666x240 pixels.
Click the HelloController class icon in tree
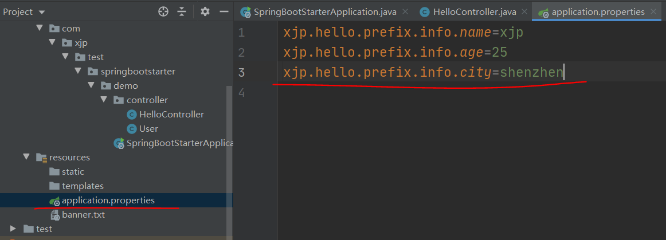[x=132, y=115]
